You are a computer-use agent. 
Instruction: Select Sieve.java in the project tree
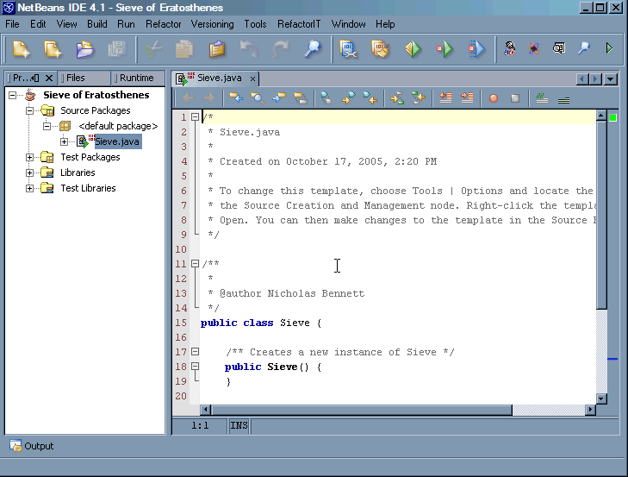117,141
